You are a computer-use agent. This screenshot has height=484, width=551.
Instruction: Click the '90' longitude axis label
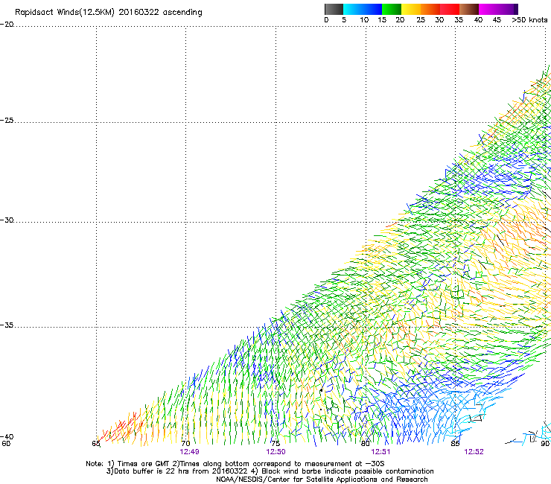click(x=545, y=444)
